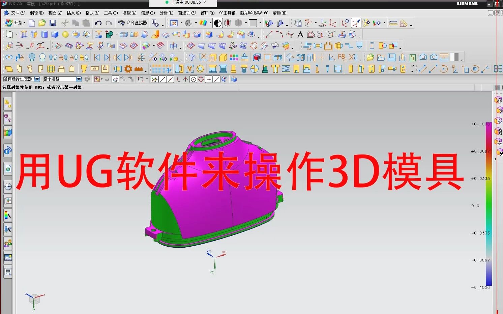Click the 命令查找器 button
Screen dimensions: 503x314
coord(132,23)
